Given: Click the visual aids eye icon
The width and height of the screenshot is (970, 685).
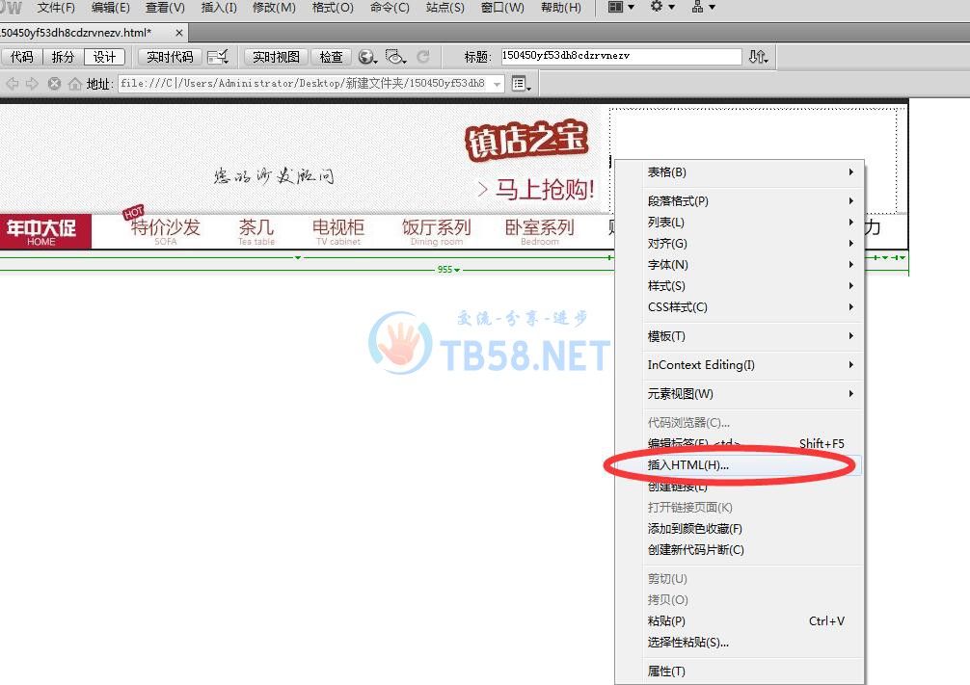Looking at the screenshot, I should tap(395, 57).
